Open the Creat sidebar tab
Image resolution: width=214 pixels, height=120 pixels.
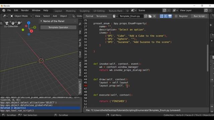tap(80, 54)
